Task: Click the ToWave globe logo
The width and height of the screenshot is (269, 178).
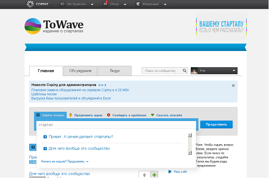Action: pyautogui.click(x=33, y=26)
